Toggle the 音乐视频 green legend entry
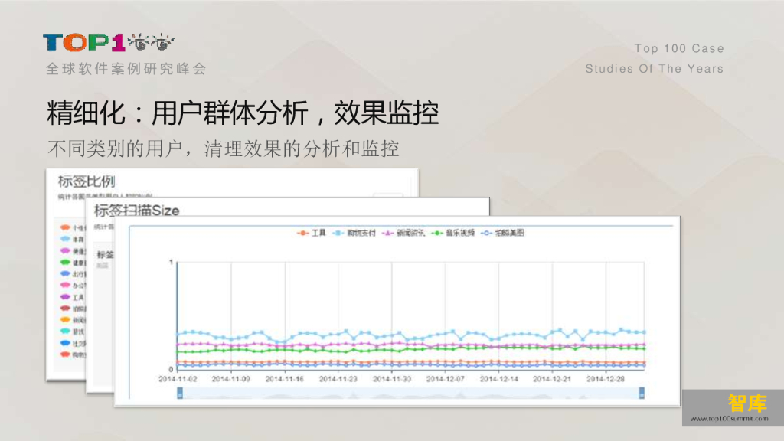Viewport: 784px width, 441px height. [x=452, y=233]
